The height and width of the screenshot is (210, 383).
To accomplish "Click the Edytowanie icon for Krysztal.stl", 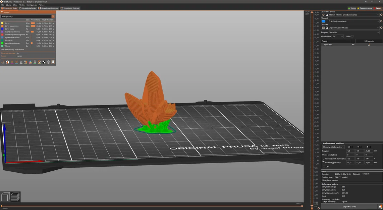I will pyautogui.click(x=369, y=44).
